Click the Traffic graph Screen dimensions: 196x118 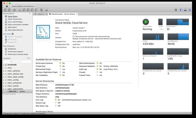coord(153,37)
